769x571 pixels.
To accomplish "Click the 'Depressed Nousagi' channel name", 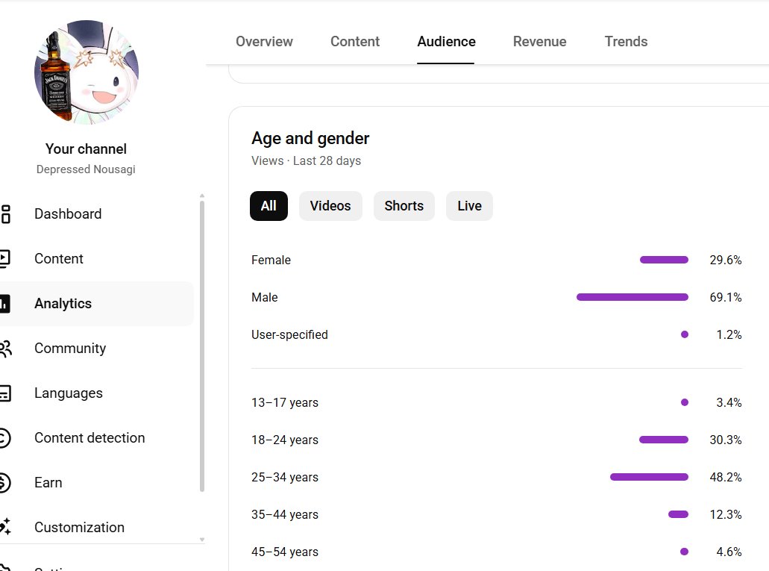I will pyautogui.click(x=86, y=169).
